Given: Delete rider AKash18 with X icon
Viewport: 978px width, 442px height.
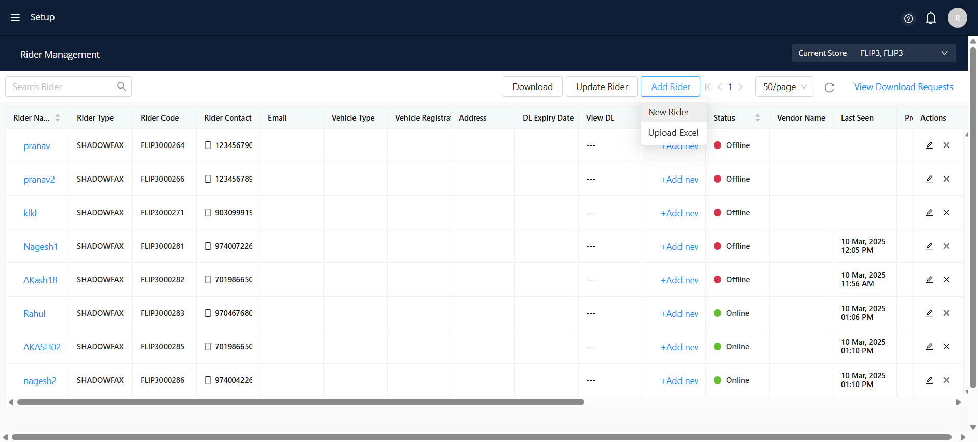Looking at the screenshot, I should coord(946,280).
